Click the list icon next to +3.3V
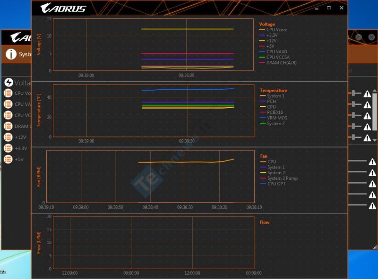Image resolution: width=378 pixels, height=279 pixels. click(8, 148)
